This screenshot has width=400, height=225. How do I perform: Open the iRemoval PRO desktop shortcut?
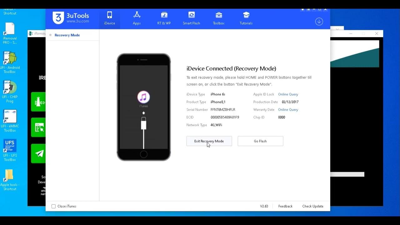coord(10,33)
